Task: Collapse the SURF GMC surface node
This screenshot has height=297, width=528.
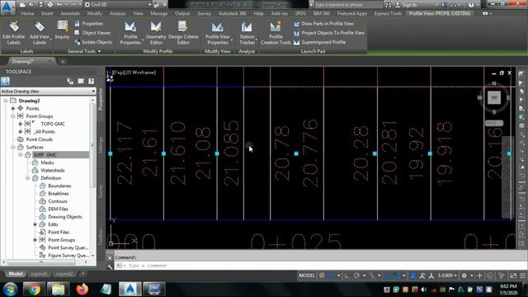Action: (x=21, y=155)
